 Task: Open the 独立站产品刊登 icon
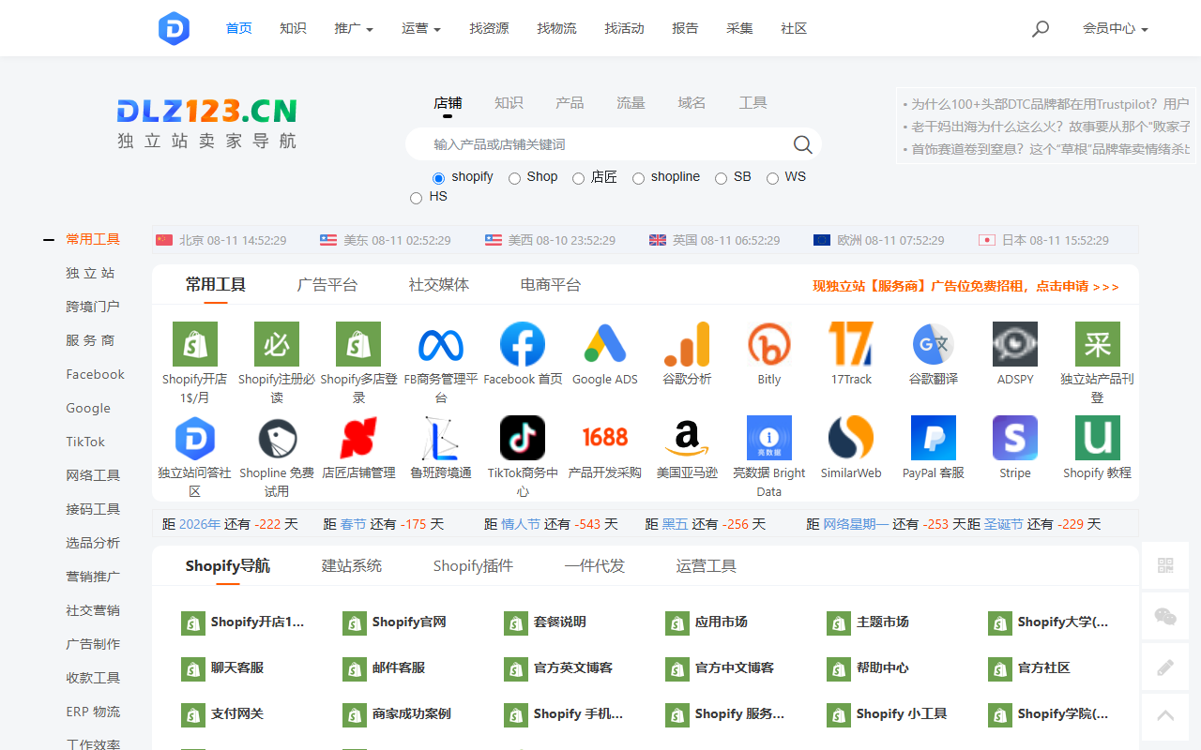coord(1098,344)
